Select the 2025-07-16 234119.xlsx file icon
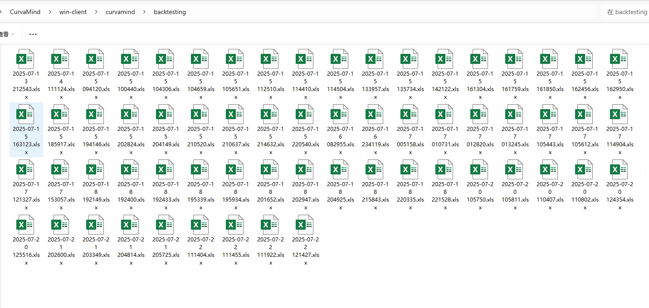 click(375, 115)
